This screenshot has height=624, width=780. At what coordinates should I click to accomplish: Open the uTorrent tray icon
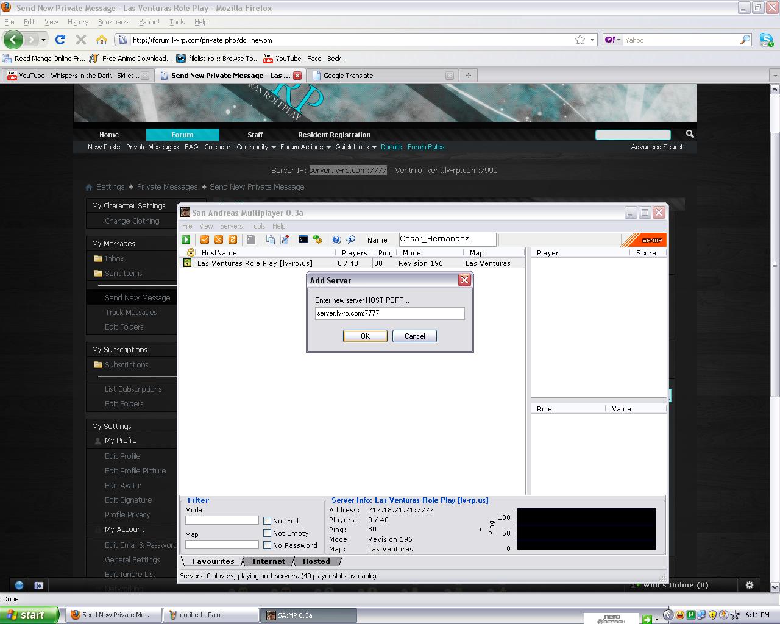[x=691, y=615]
